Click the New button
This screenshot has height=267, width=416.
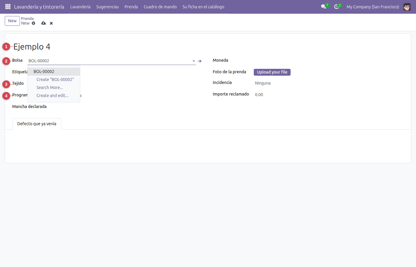click(12, 21)
